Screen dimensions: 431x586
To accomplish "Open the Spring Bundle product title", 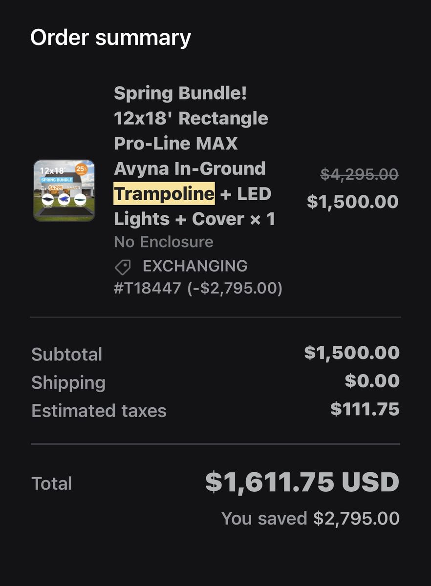I will (x=194, y=156).
